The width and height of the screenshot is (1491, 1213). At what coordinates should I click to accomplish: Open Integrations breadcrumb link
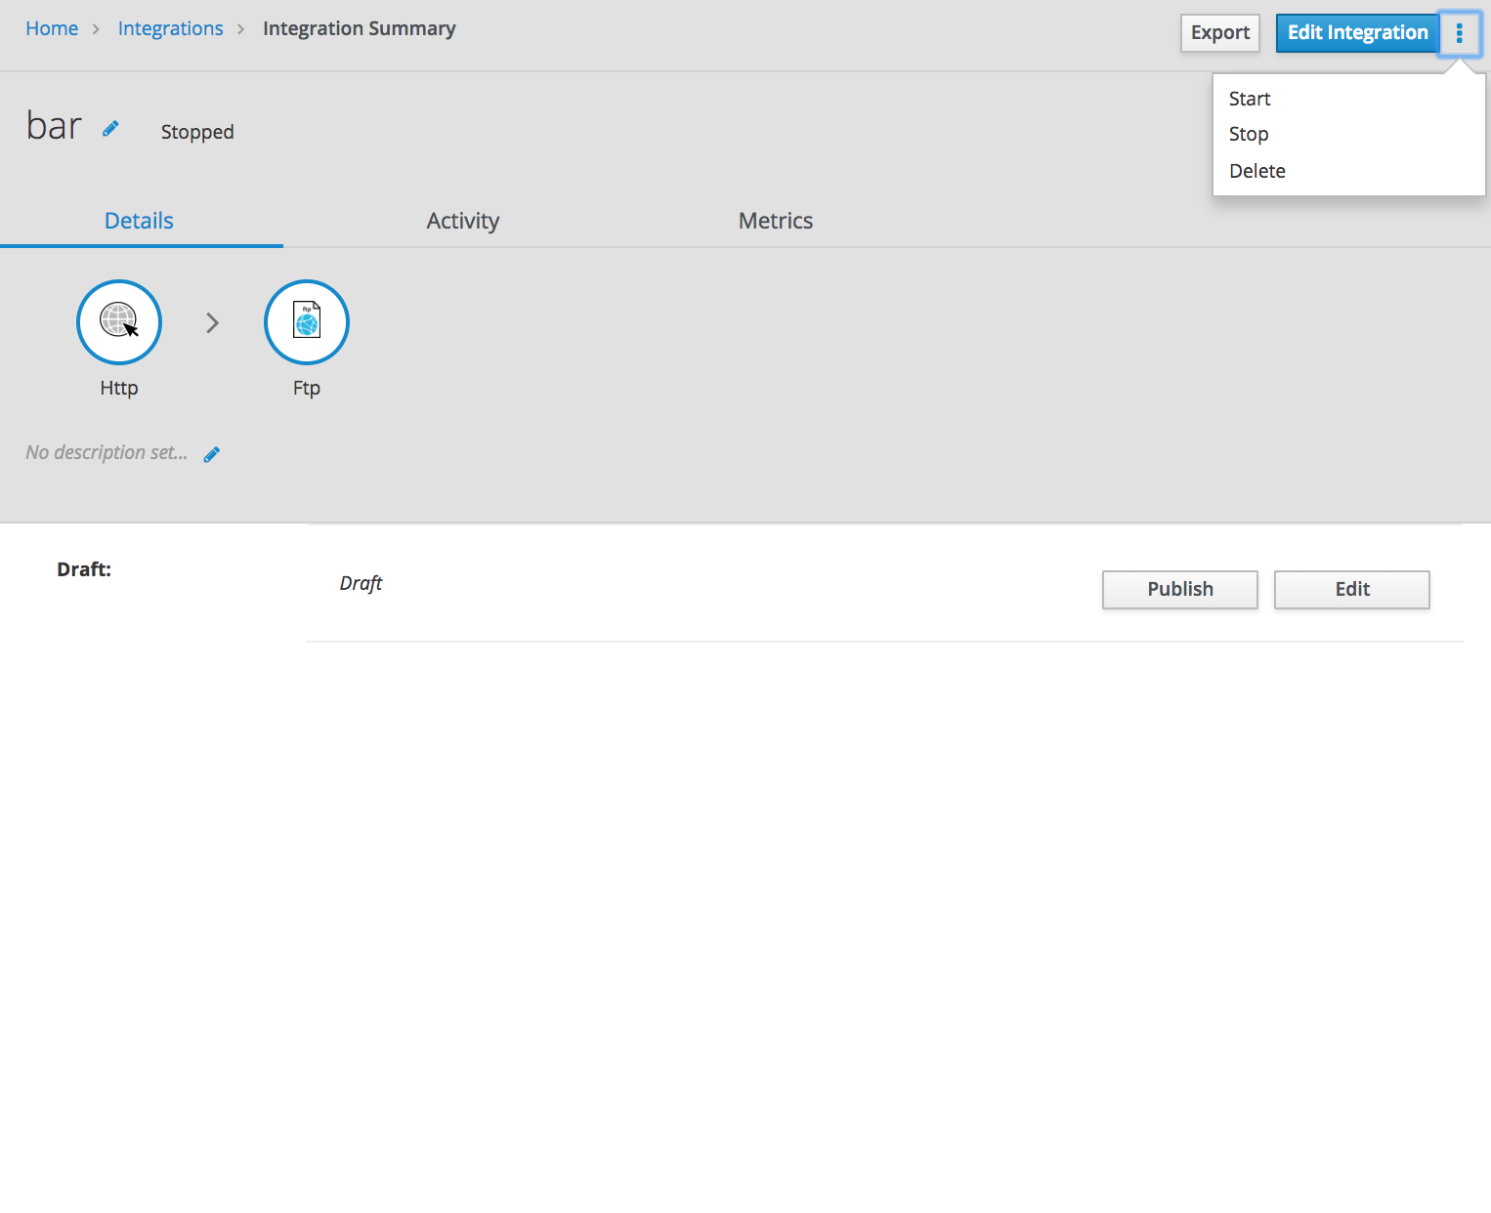click(x=171, y=28)
